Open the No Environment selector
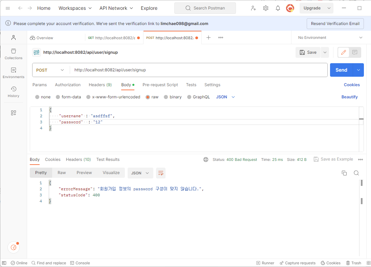 330,38
